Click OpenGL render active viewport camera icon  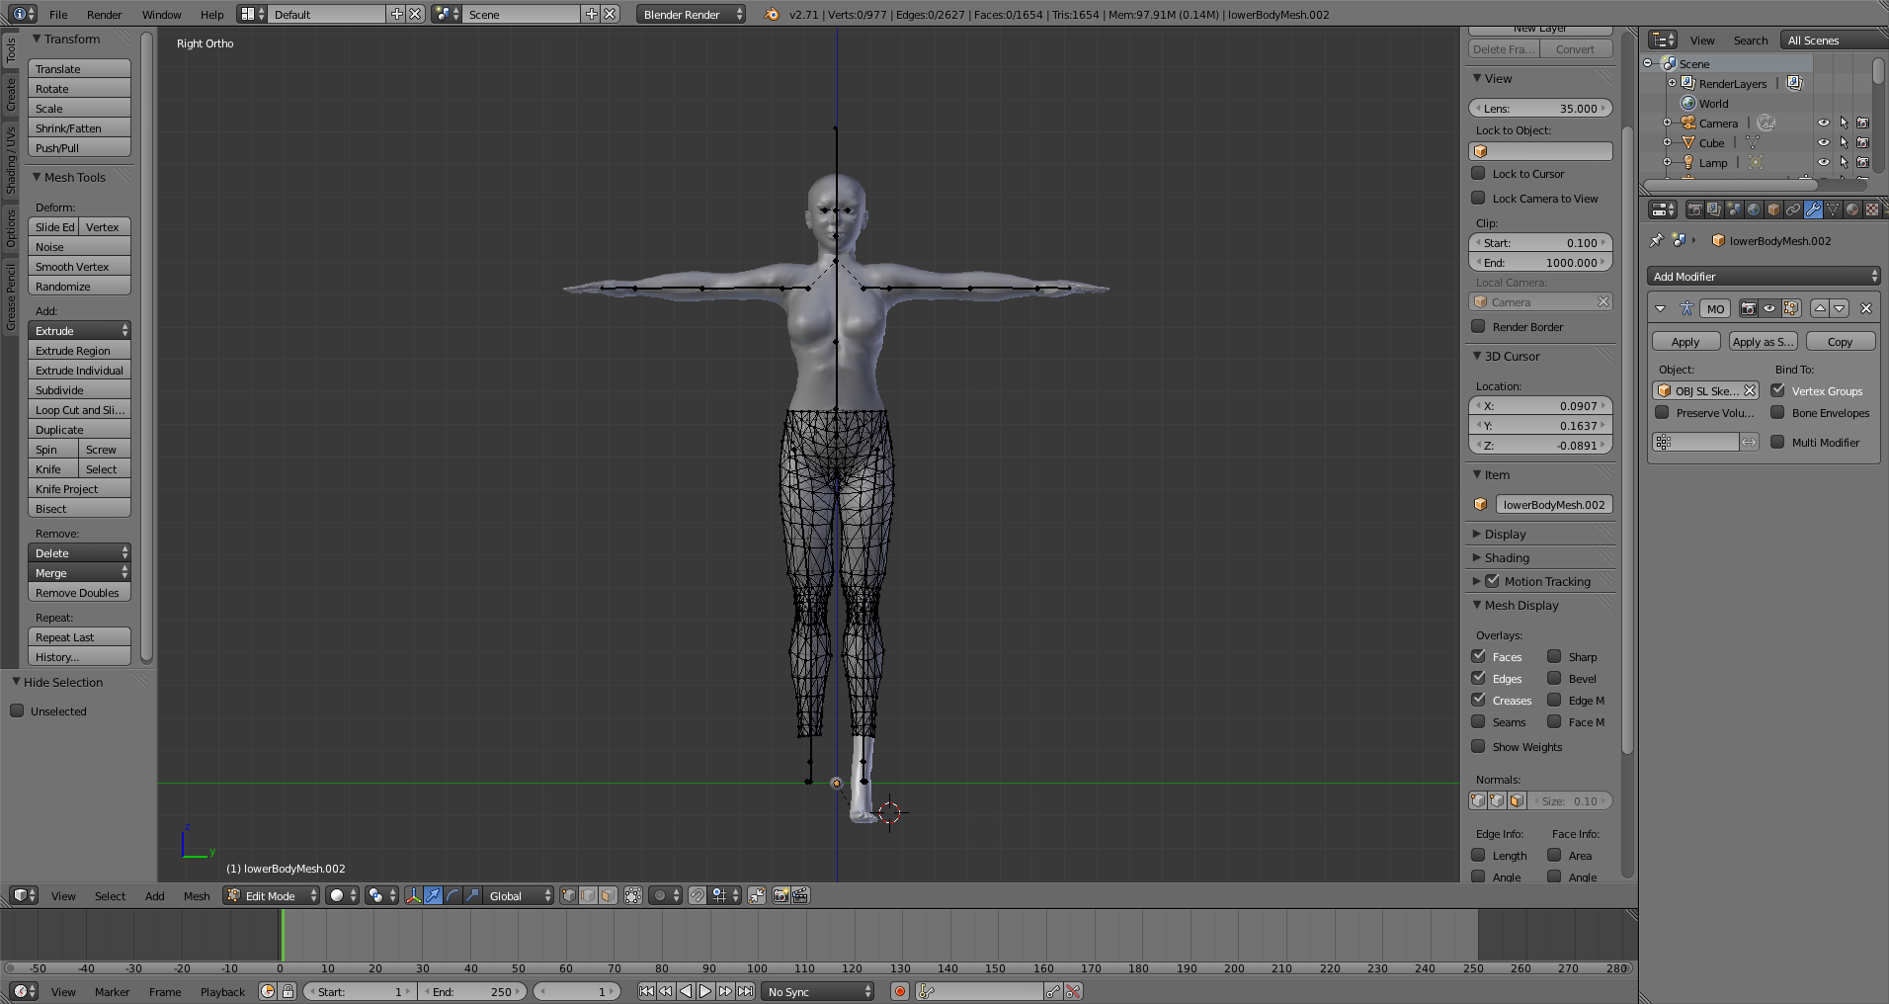point(780,895)
